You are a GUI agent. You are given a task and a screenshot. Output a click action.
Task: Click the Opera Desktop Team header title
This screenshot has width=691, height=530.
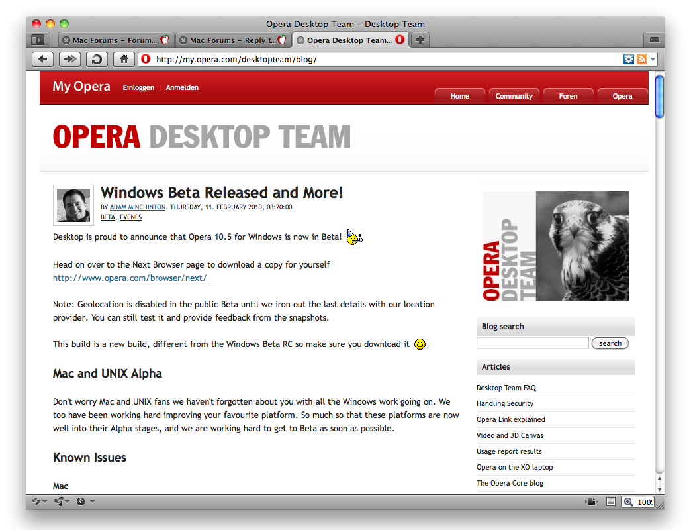202,136
